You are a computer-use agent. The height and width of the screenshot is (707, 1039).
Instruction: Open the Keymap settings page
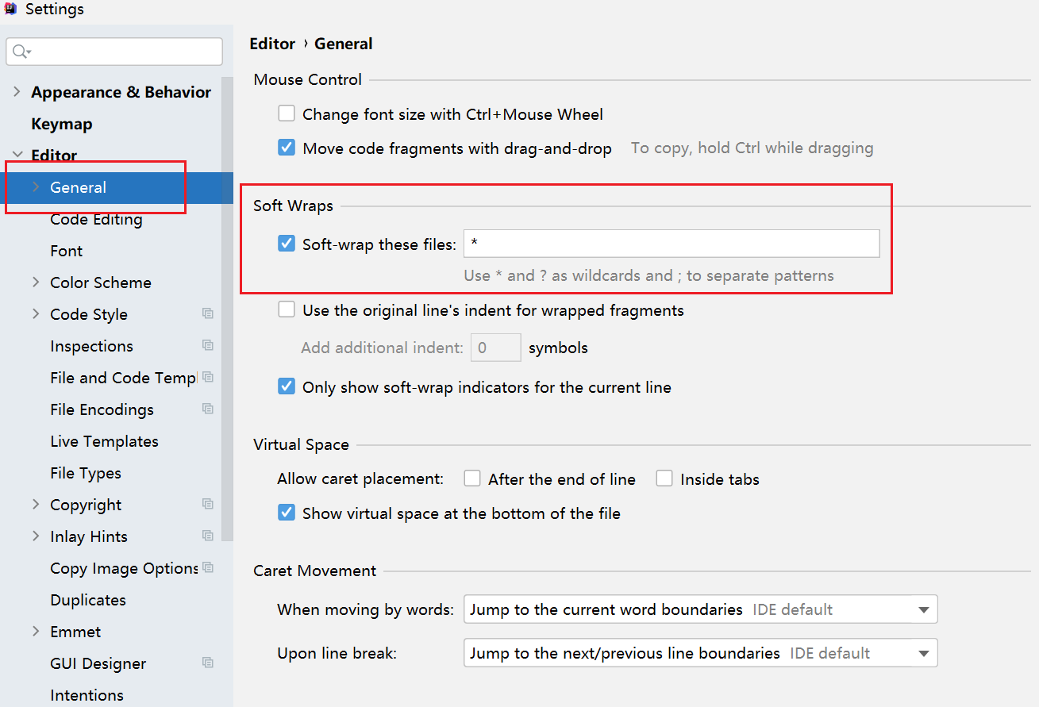[x=62, y=124]
